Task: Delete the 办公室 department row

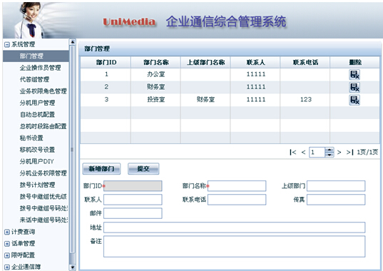Action: [354, 74]
